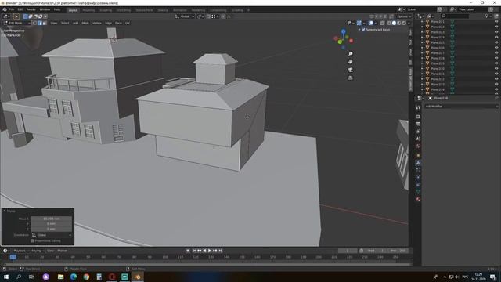Click the Move X value field
The width and height of the screenshot is (501, 282).
point(52,219)
